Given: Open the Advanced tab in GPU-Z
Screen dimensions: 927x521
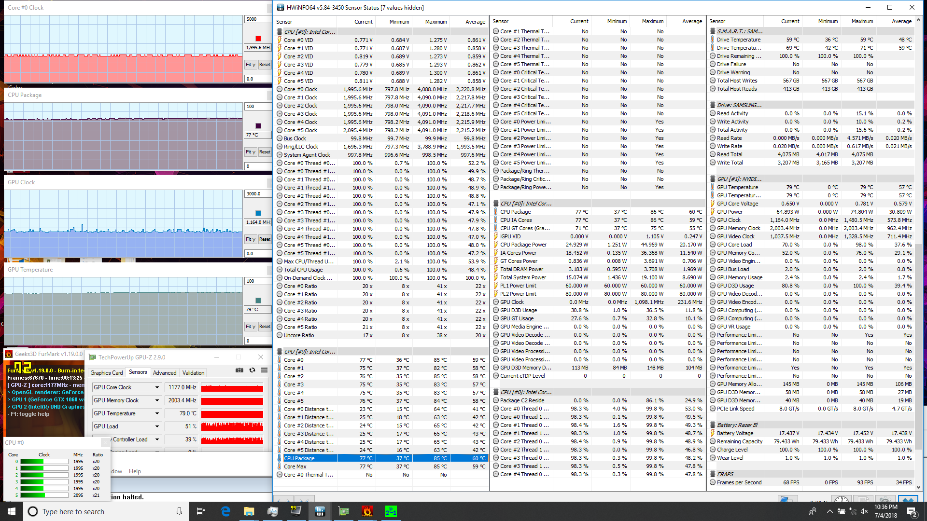Looking at the screenshot, I should coord(165,373).
